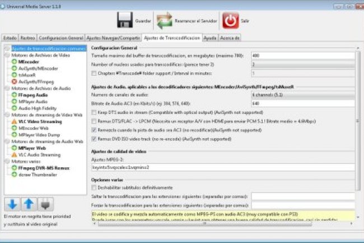Toggle Remux DTS/FLAC to LPCM checkbox
The width and height of the screenshot is (364, 243).
94,121
